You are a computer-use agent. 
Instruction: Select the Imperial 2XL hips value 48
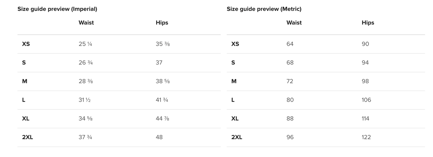click(159, 137)
